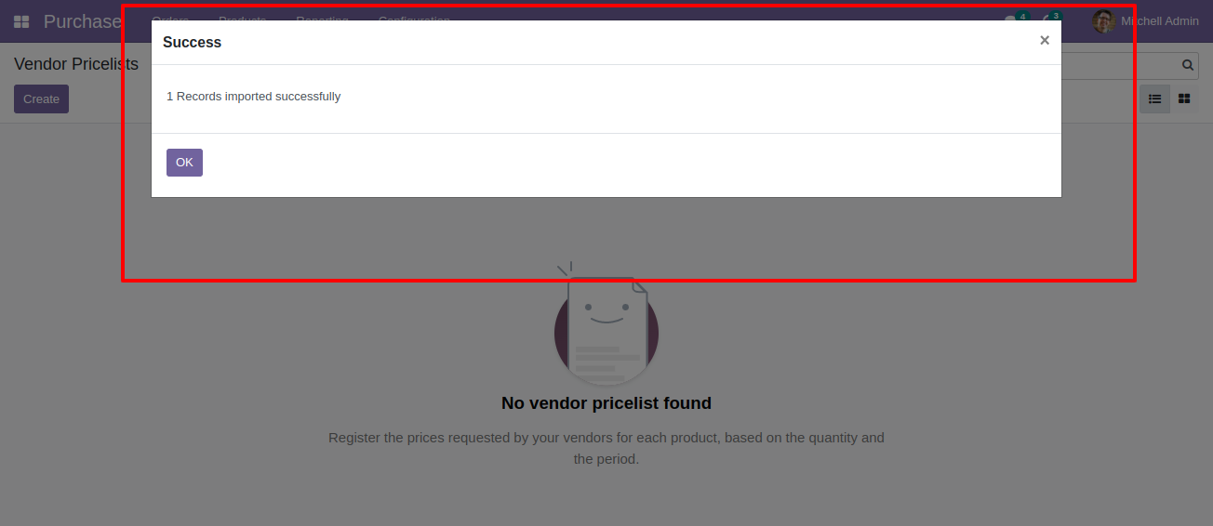The image size is (1213, 526).
Task: Close the Success dialog with the X
Action: 1045,40
